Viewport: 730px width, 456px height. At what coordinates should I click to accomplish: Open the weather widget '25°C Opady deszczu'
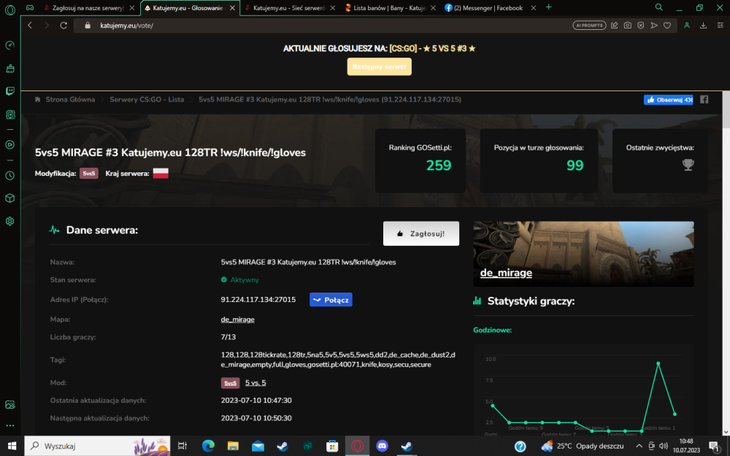point(582,446)
